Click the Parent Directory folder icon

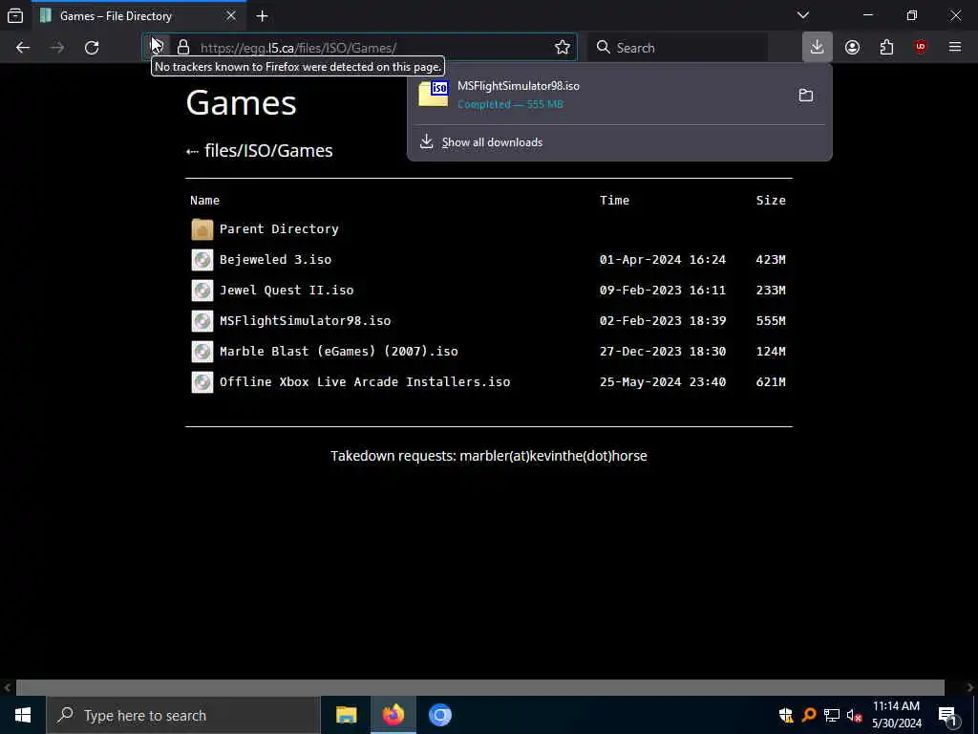tap(202, 229)
